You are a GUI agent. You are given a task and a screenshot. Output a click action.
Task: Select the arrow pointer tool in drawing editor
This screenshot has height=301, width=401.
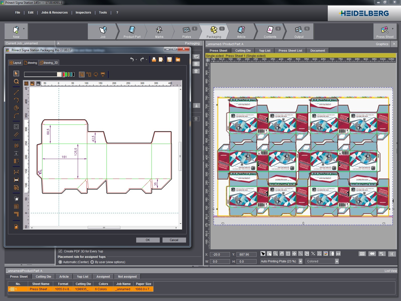pyautogui.click(x=16, y=73)
